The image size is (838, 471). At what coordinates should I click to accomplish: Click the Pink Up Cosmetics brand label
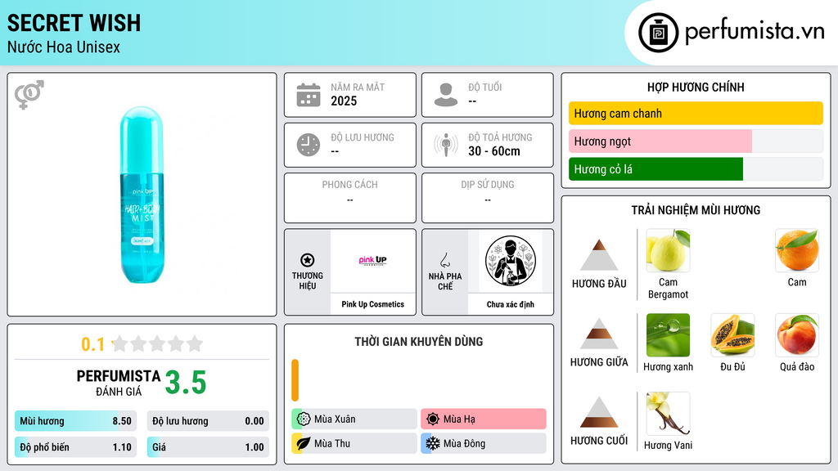[x=373, y=304]
